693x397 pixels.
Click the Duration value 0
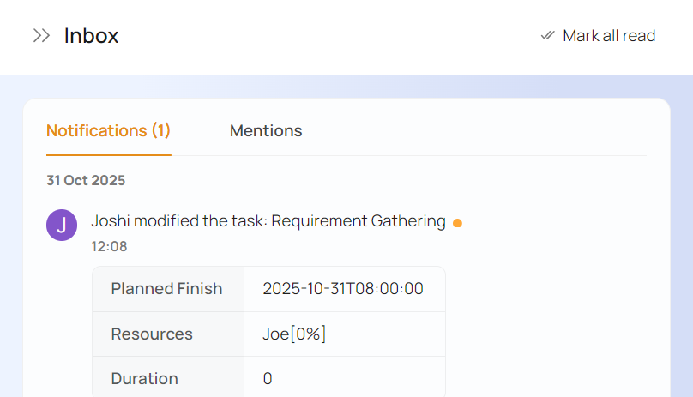click(x=268, y=378)
